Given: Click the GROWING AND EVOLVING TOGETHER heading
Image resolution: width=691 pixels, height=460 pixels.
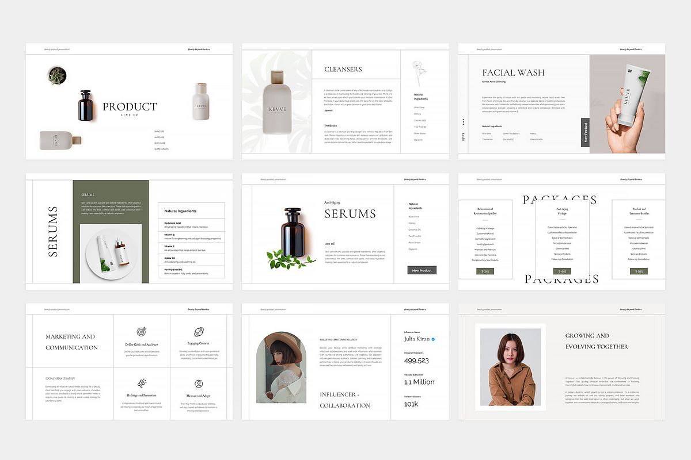Looking at the screenshot, I should click(x=597, y=341).
